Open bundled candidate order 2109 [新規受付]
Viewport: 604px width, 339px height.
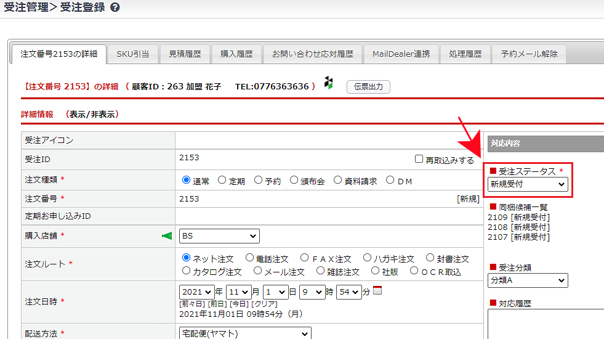pos(519,217)
